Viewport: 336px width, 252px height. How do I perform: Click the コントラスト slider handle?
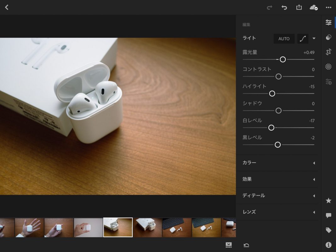tap(278, 77)
